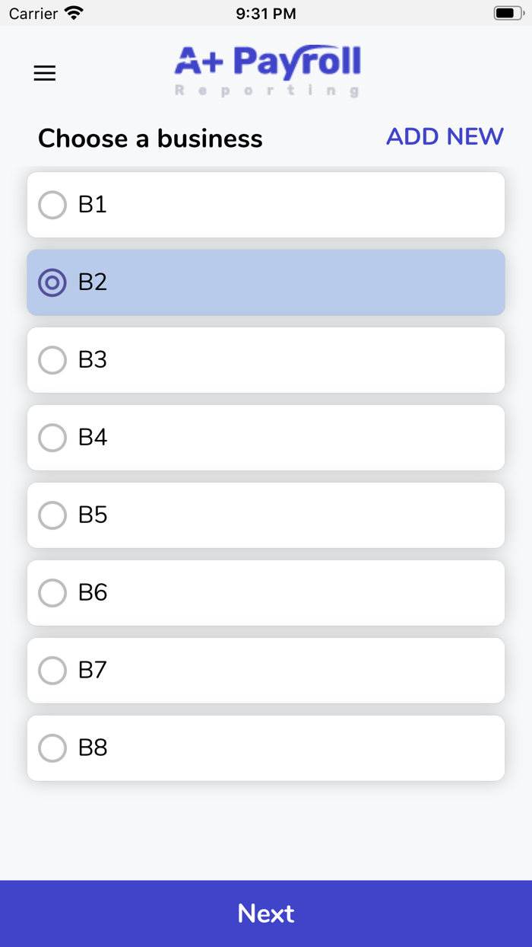Choose the B6 radio button

coord(52,593)
